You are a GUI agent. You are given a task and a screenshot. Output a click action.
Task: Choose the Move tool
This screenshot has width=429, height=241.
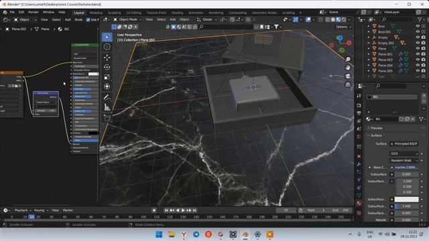coord(107,57)
